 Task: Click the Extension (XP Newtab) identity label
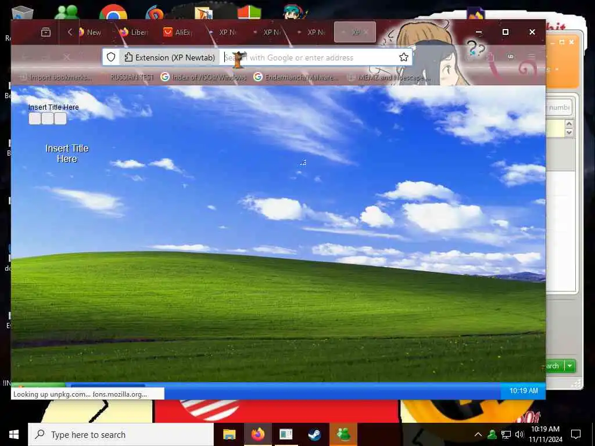pos(170,57)
